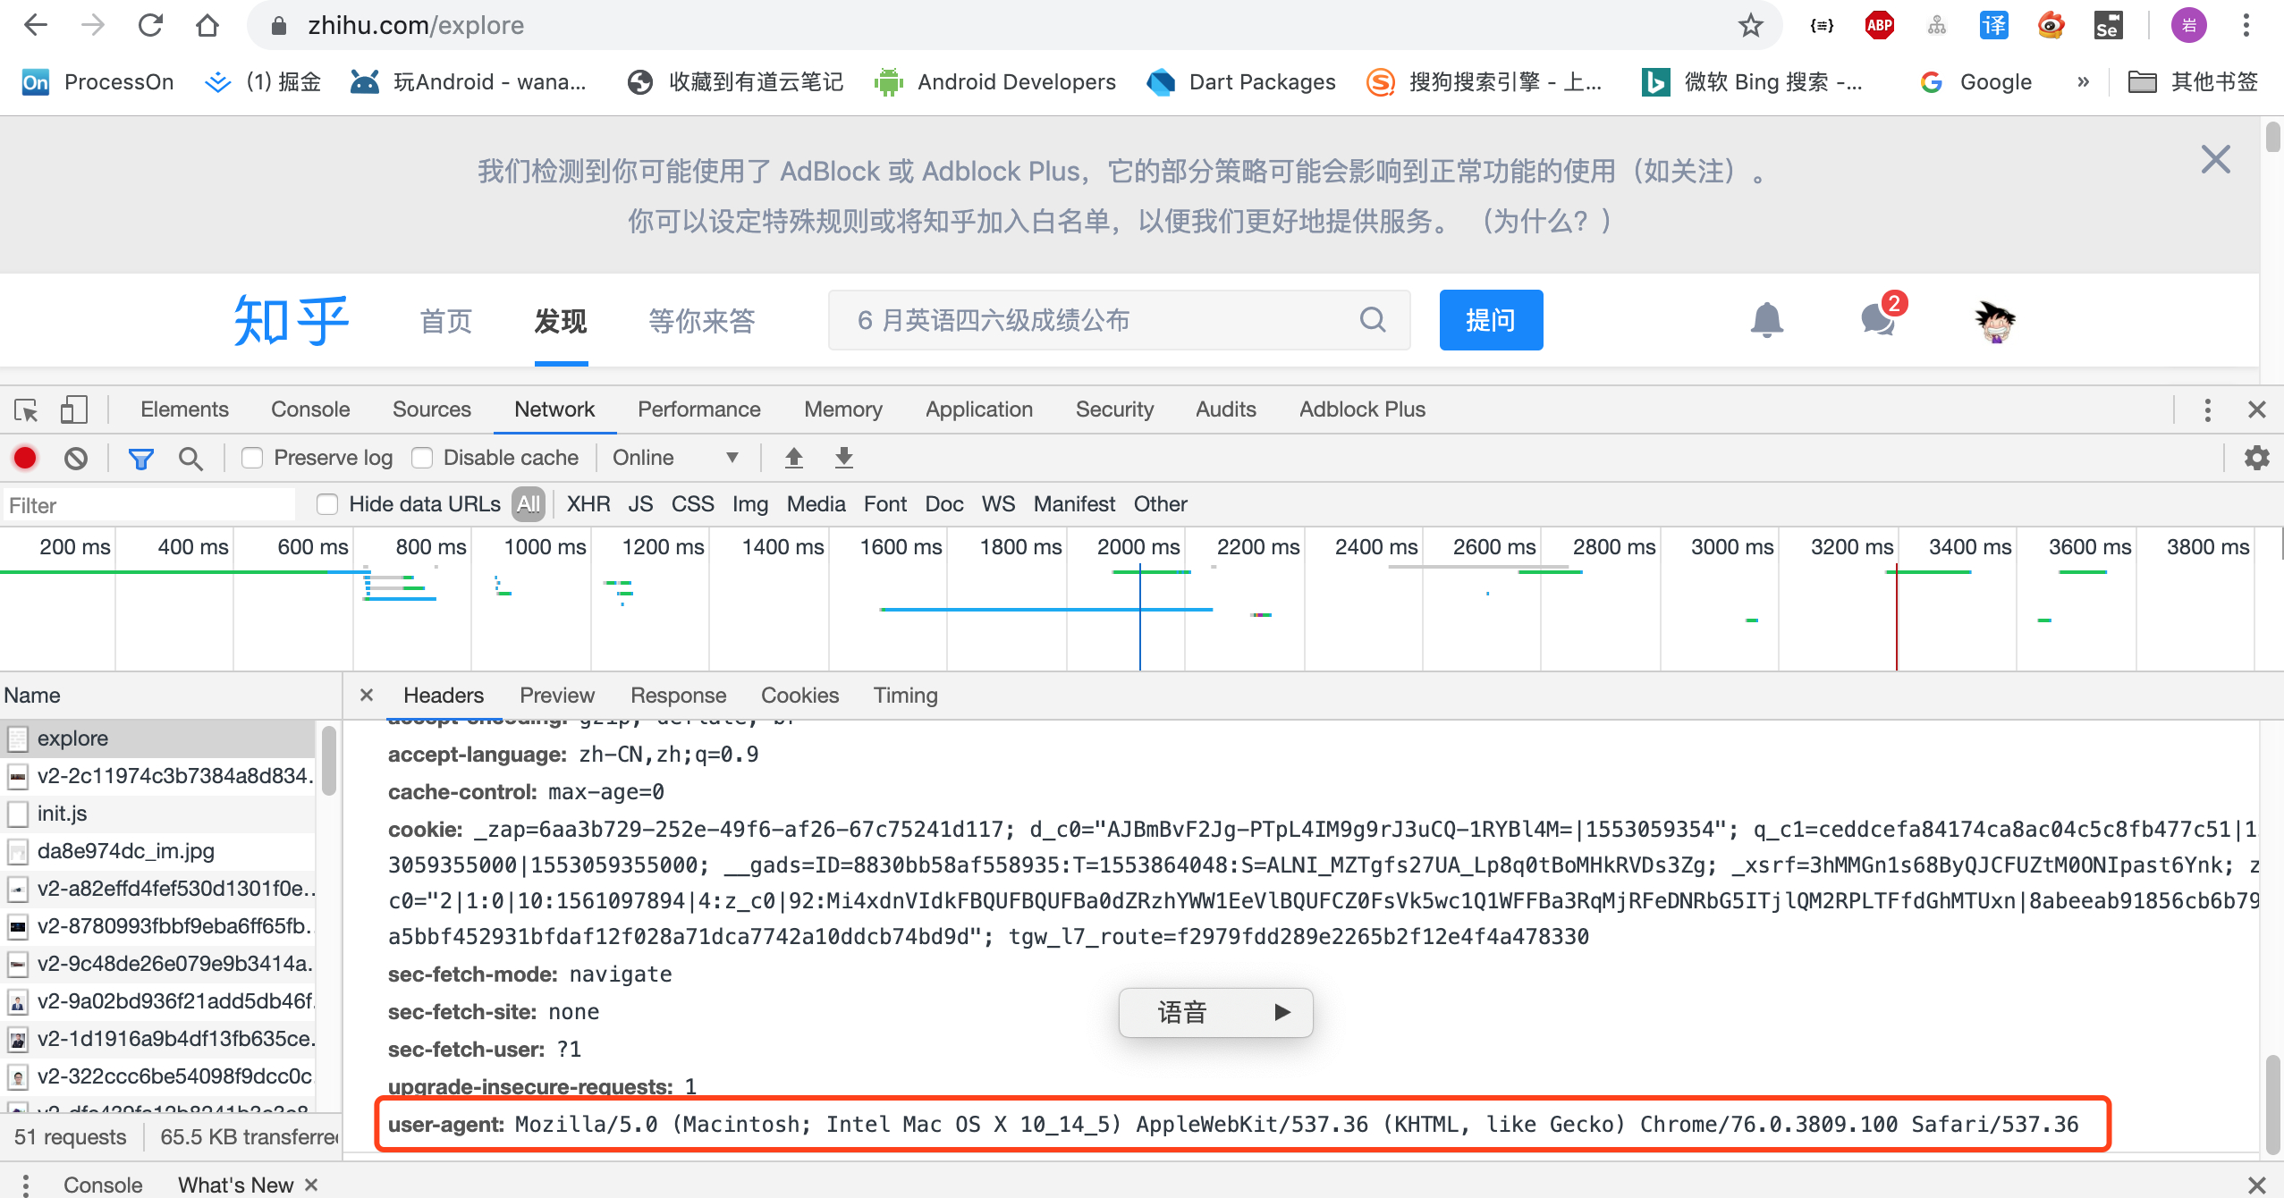2284x1198 pixels.
Task: Click the Filter text input field
Action: [x=150, y=505]
